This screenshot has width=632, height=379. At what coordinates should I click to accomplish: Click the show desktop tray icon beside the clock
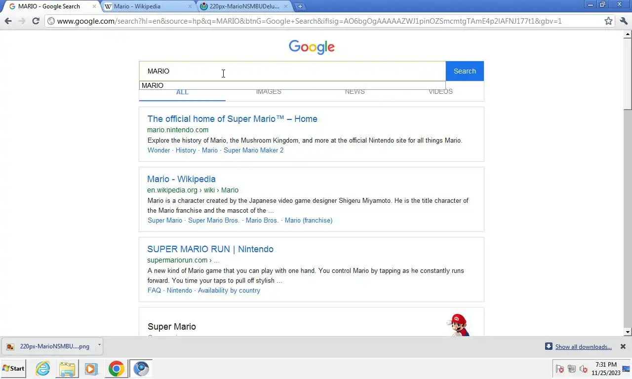[626, 369]
